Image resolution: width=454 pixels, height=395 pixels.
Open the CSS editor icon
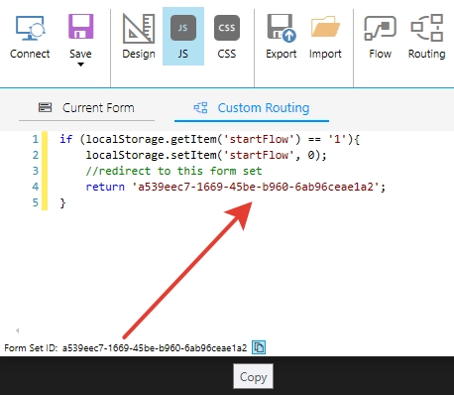[227, 28]
